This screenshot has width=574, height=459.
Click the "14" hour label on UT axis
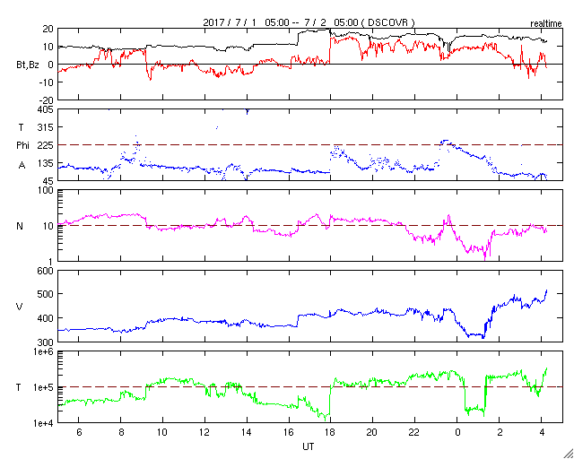247,432
